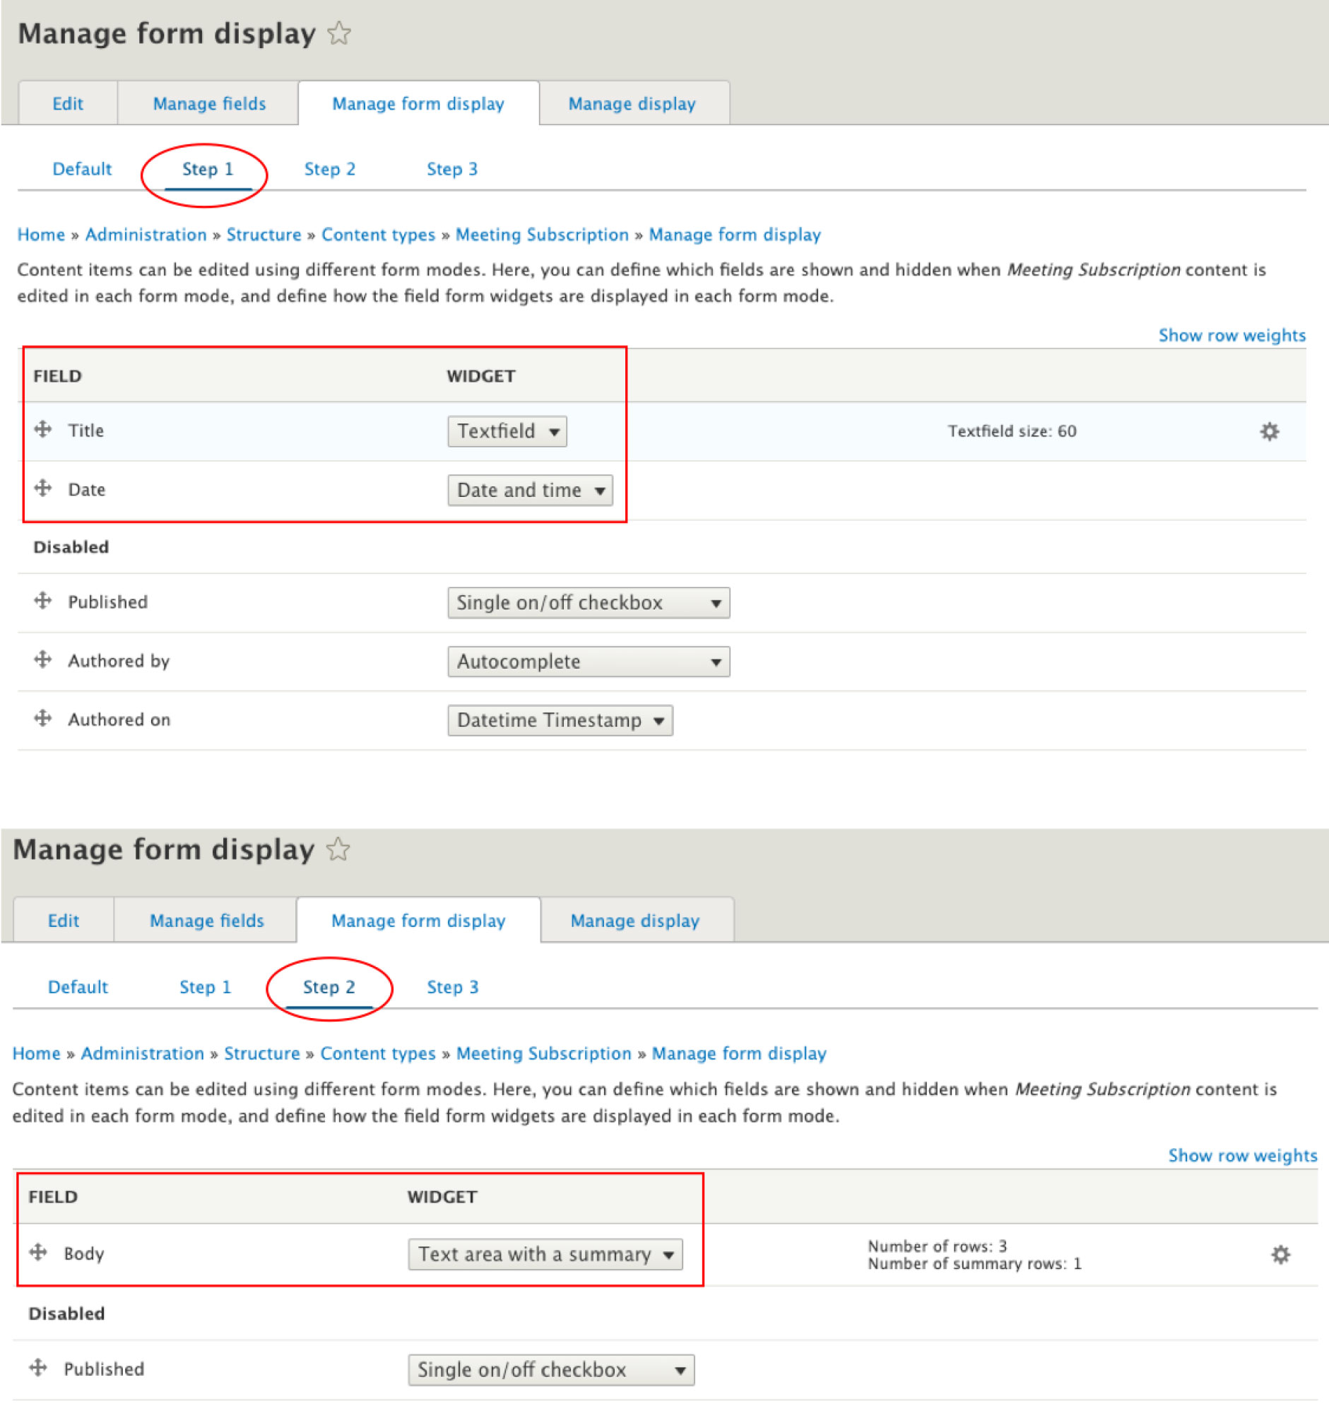Grab the drag handle beside Date

(42, 489)
